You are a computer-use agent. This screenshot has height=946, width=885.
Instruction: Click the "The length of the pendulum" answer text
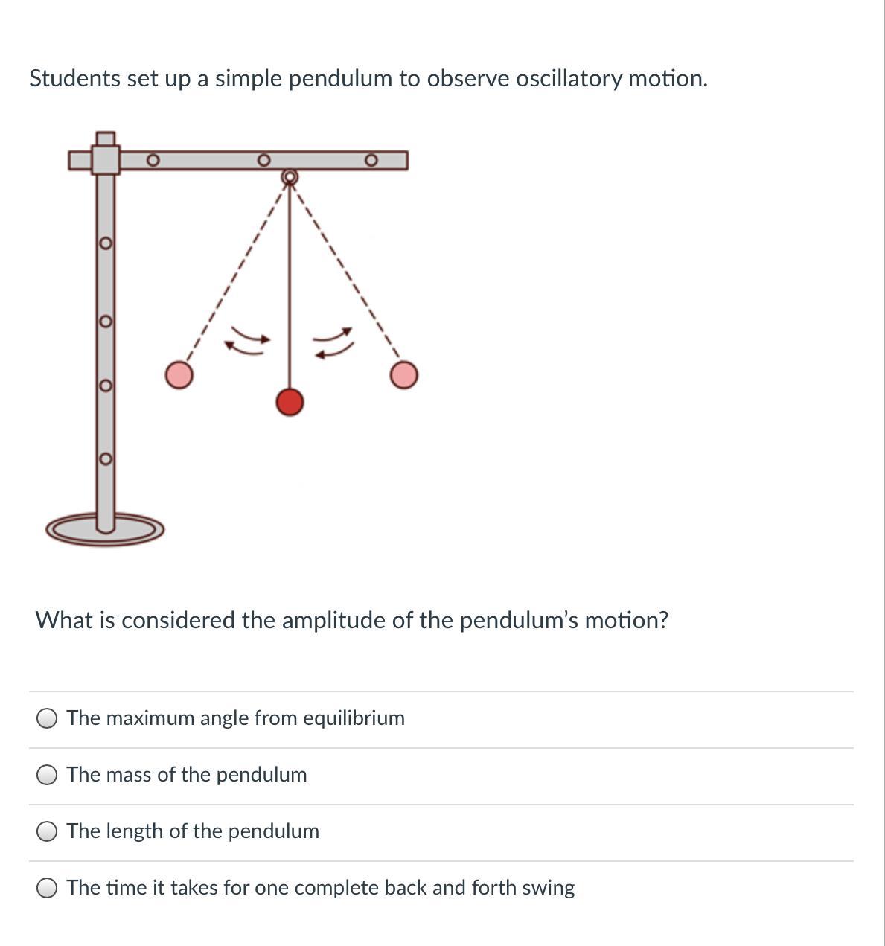[x=193, y=831]
